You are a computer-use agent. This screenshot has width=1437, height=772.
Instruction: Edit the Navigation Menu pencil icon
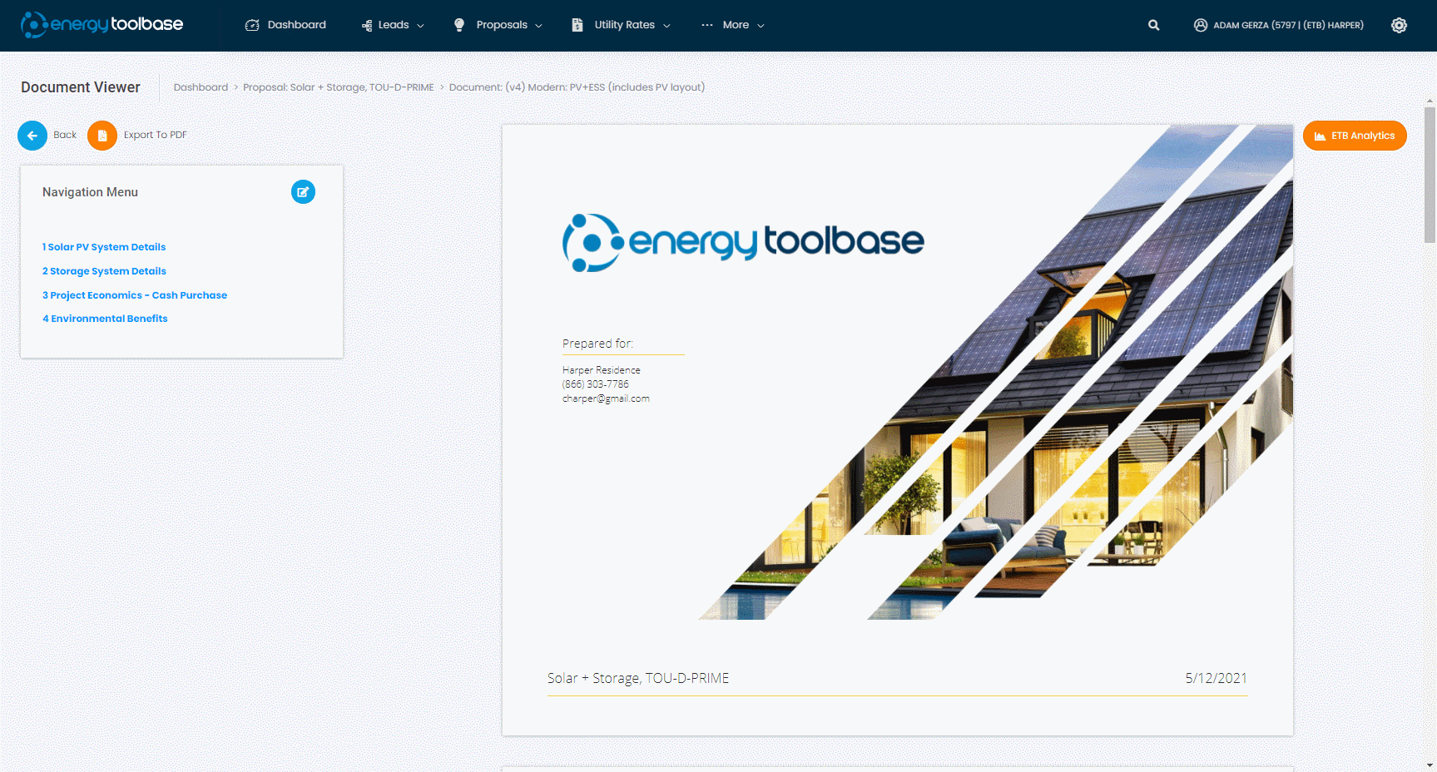coord(303,192)
